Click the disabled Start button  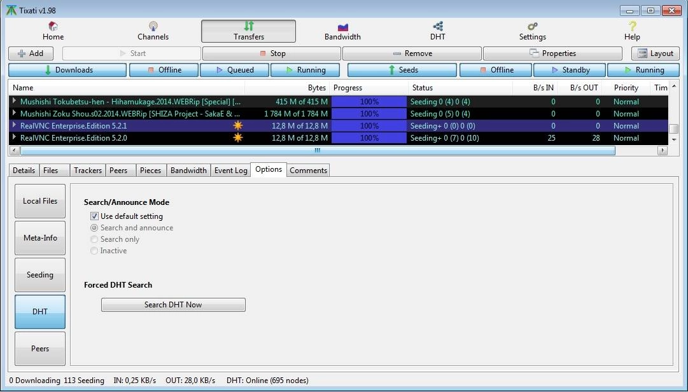tap(132, 53)
